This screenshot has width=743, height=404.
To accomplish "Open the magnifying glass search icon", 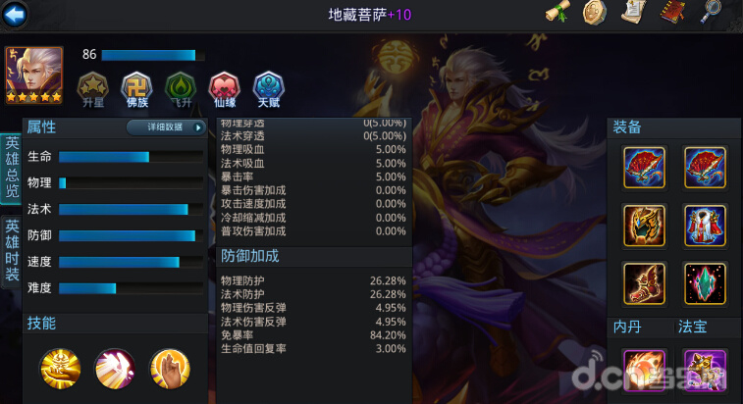I will click(x=711, y=12).
